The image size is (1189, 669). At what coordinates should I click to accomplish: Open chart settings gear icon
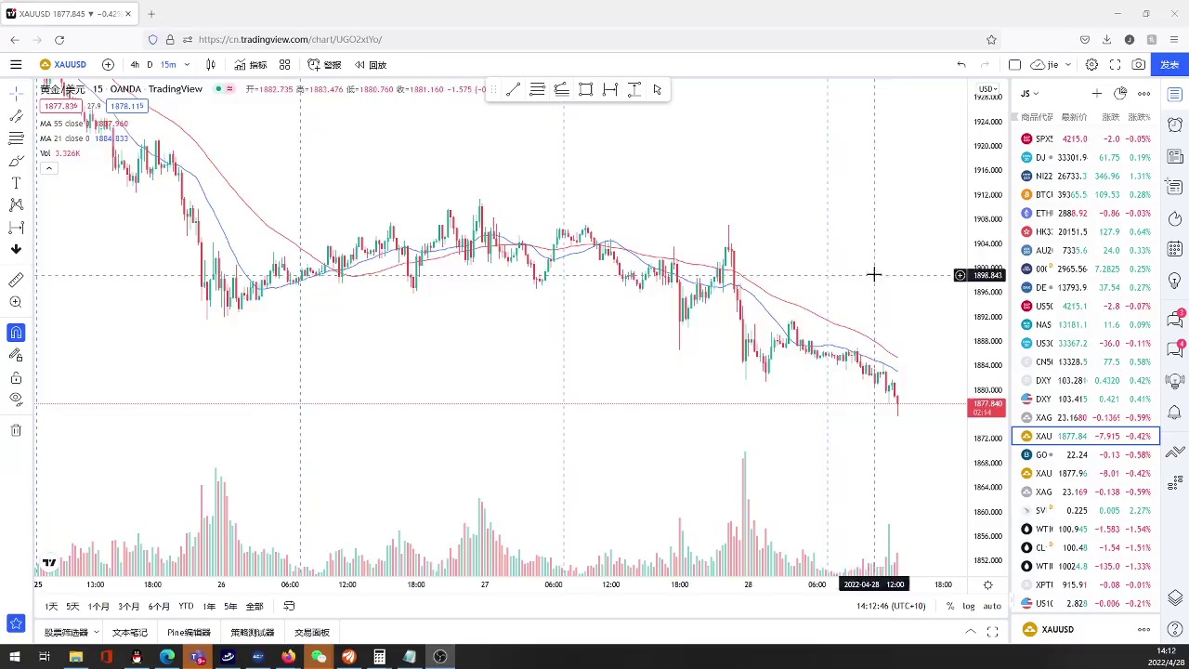tap(1091, 65)
